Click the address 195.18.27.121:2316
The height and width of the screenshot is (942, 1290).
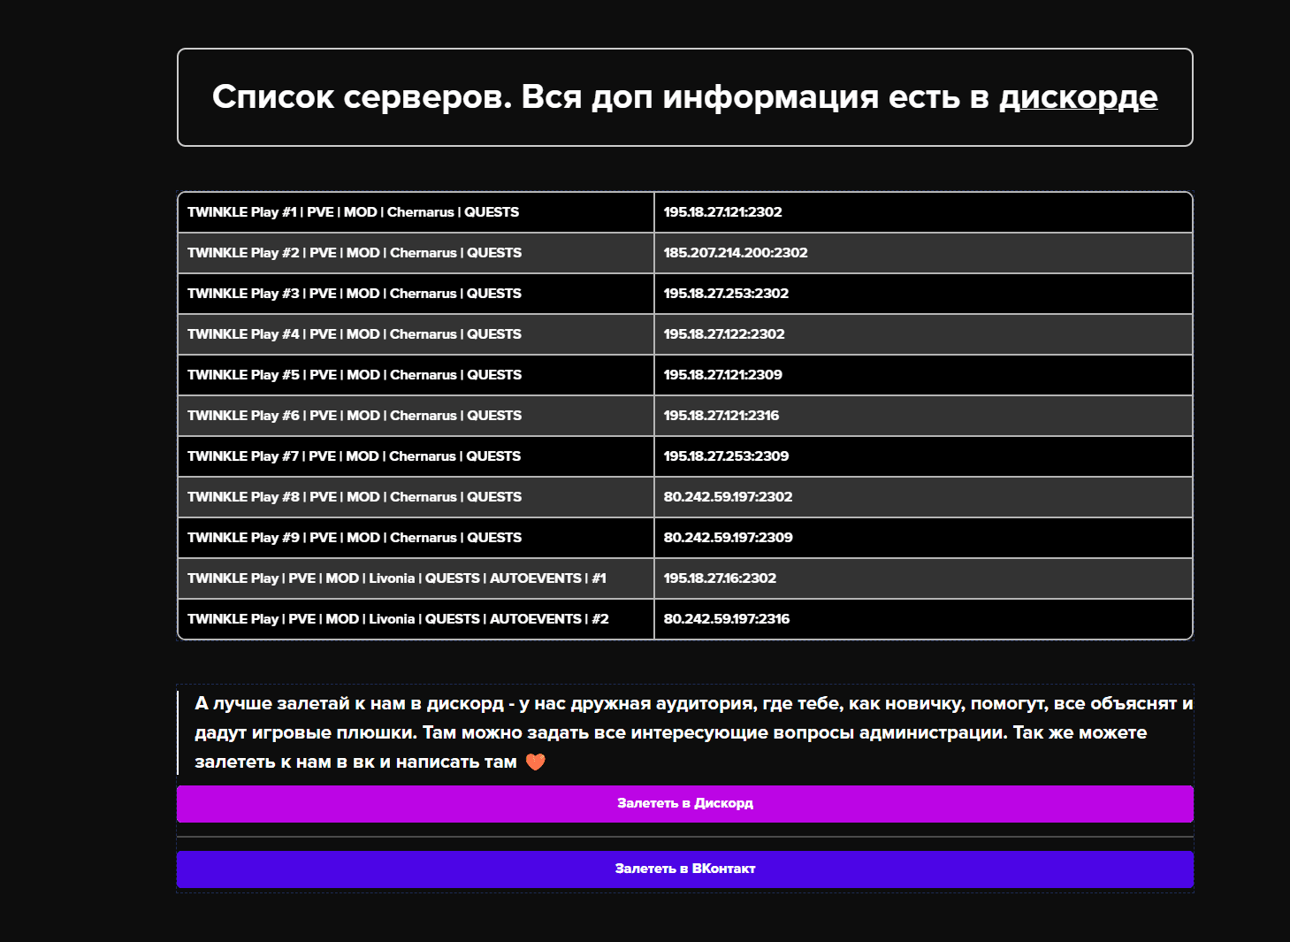[x=721, y=416]
